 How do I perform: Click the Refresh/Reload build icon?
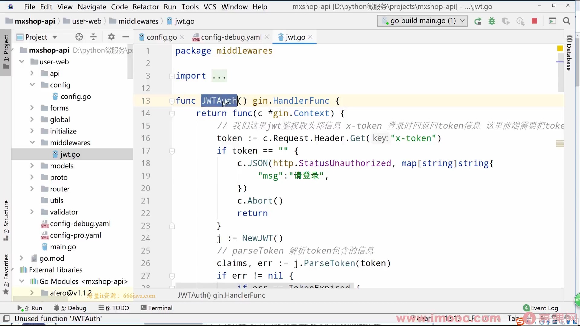click(x=477, y=21)
